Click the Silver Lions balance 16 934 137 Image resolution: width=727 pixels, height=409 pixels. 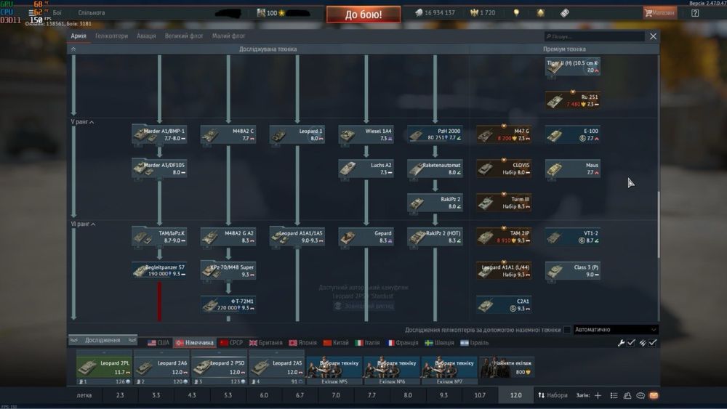pyautogui.click(x=435, y=13)
